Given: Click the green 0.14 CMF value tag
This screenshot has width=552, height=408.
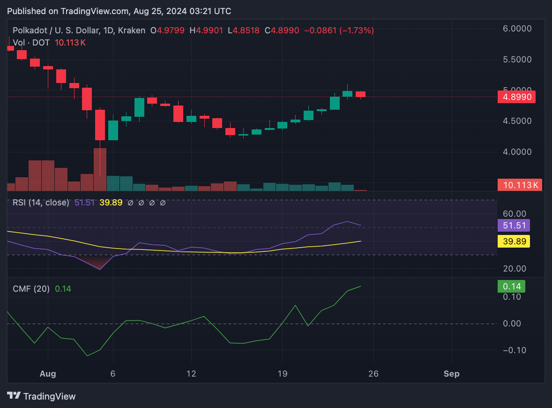Looking at the screenshot, I should point(511,286).
